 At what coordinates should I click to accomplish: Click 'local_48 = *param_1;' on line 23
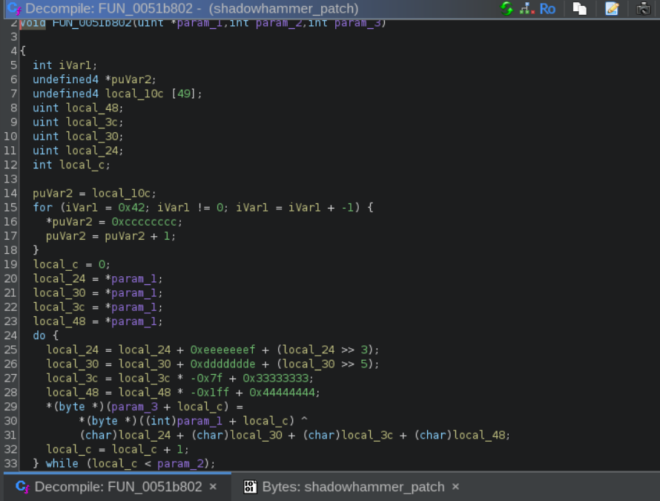click(x=98, y=321)
